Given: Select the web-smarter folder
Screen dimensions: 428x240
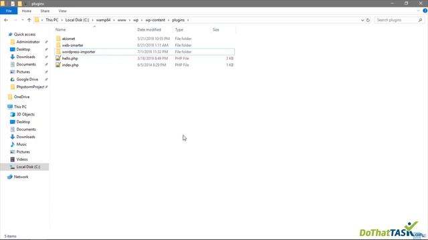Looking at the screenshot, I should tap(73, 45).
